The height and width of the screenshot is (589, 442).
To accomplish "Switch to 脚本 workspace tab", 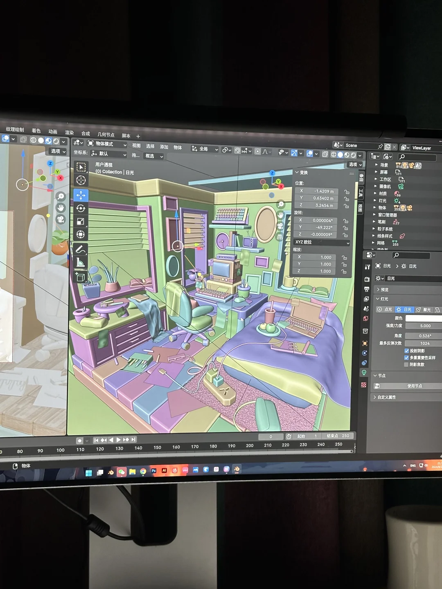I will click(x=126, y=135).
